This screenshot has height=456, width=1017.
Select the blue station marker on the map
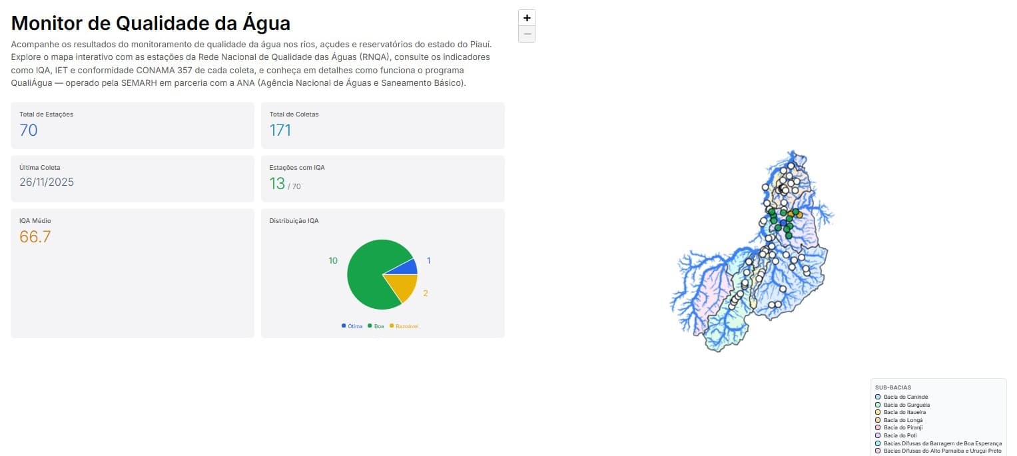click(x=783, y=222)
